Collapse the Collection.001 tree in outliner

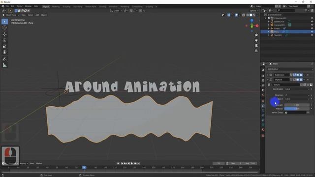pos(266,18)
